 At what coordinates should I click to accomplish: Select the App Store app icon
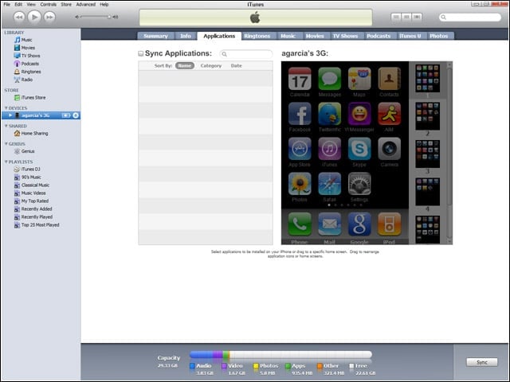pos(300,149)
